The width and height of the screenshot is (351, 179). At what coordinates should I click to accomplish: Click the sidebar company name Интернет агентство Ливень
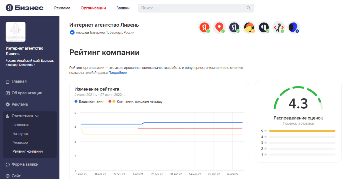pyautogui.click(x=24, y=51)
